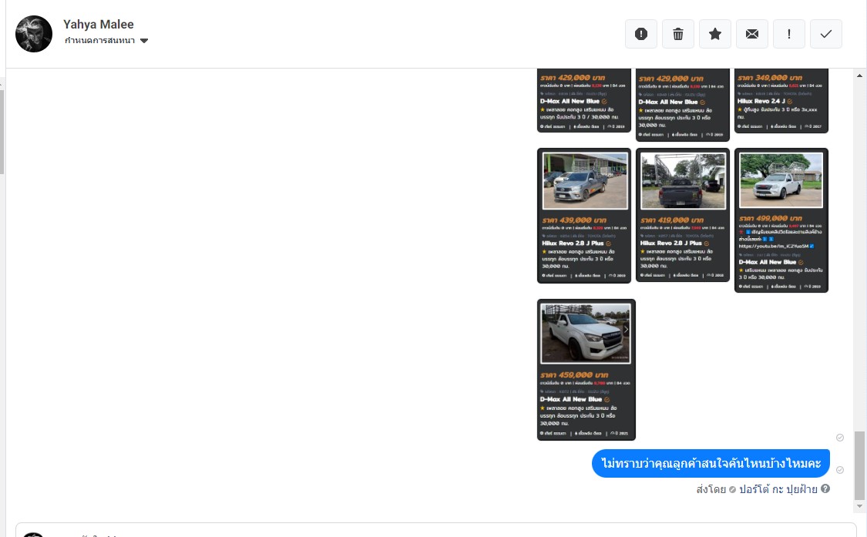
Task: Delete conversation with trash icon
Action: [678, 34]
